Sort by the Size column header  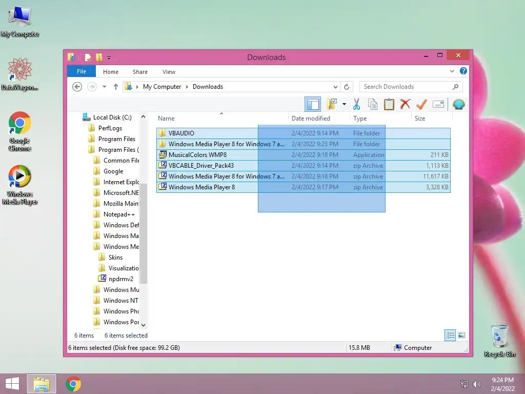click(x=432, y=119)
